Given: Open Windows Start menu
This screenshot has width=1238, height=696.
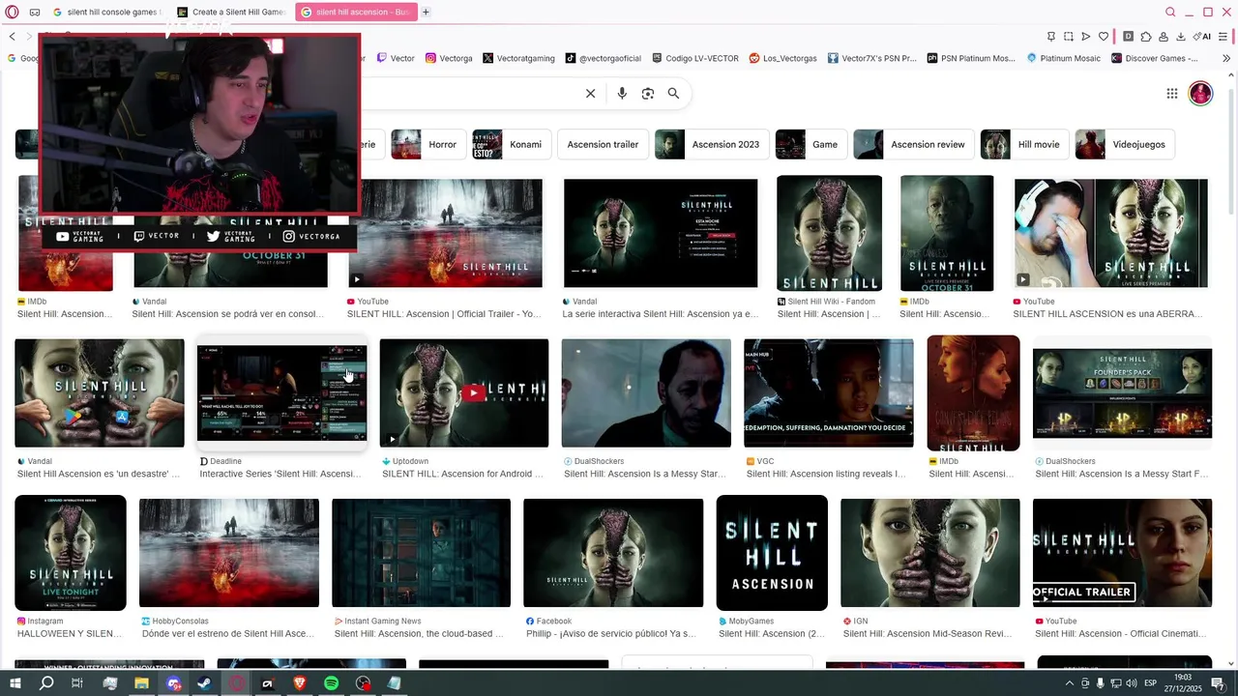Looking at the screenshot, I should [15, 683].
